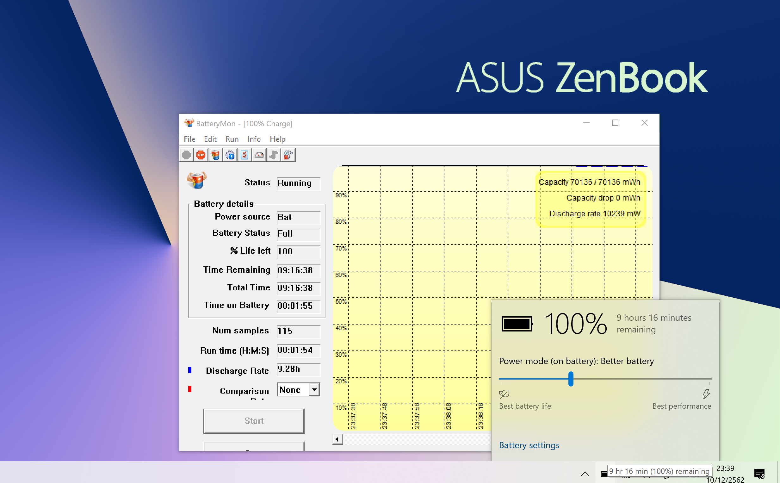Click the grey hammer toolbar icon
This screenshot has height=483, width=780.
(x=274, y=155)
